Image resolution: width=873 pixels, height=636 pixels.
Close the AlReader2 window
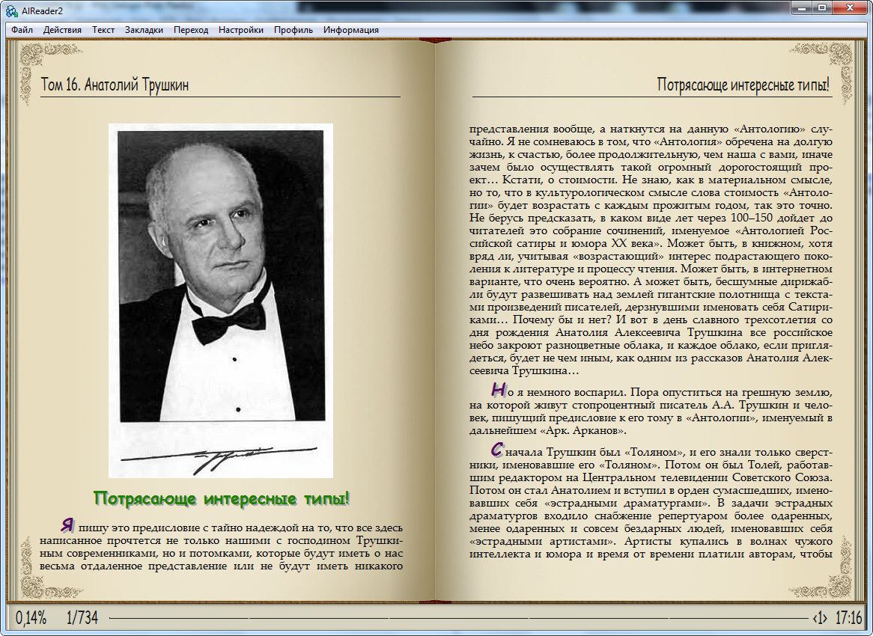click(x=851, y=7)
